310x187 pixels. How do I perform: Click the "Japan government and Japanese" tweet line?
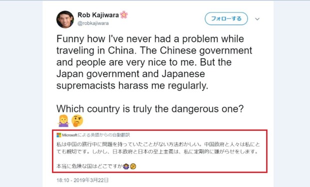130,74
